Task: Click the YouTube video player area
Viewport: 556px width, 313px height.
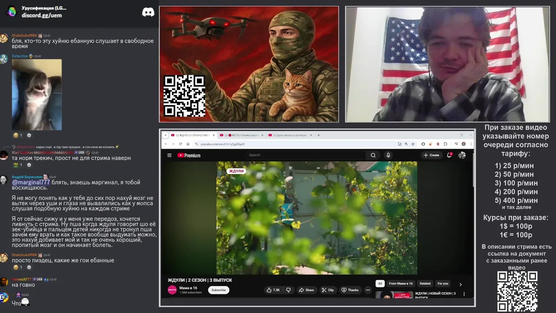Action: (317, 218)
